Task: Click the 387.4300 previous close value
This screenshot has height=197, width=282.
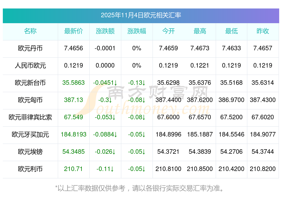Action: 263,100
